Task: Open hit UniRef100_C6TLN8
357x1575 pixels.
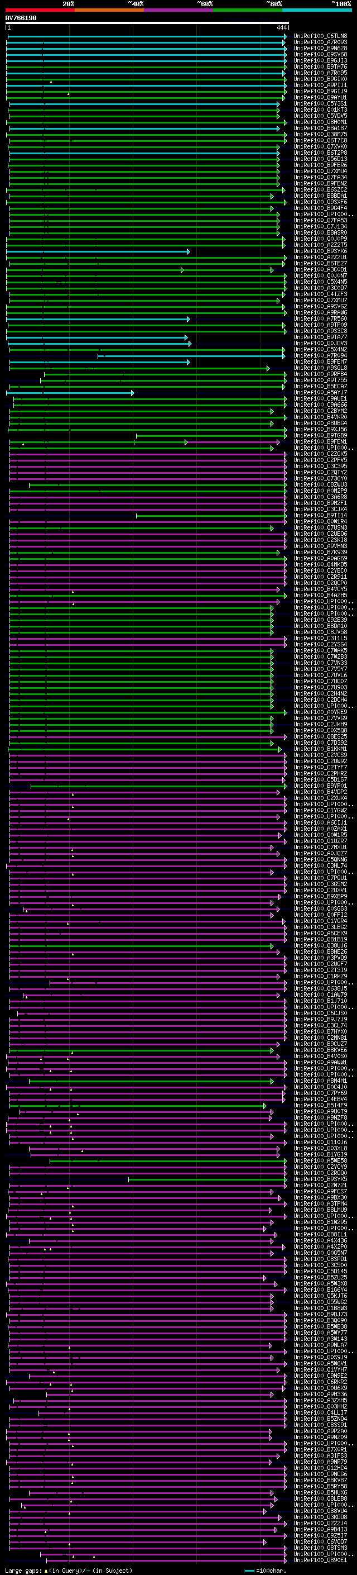Action: point(320,36)
